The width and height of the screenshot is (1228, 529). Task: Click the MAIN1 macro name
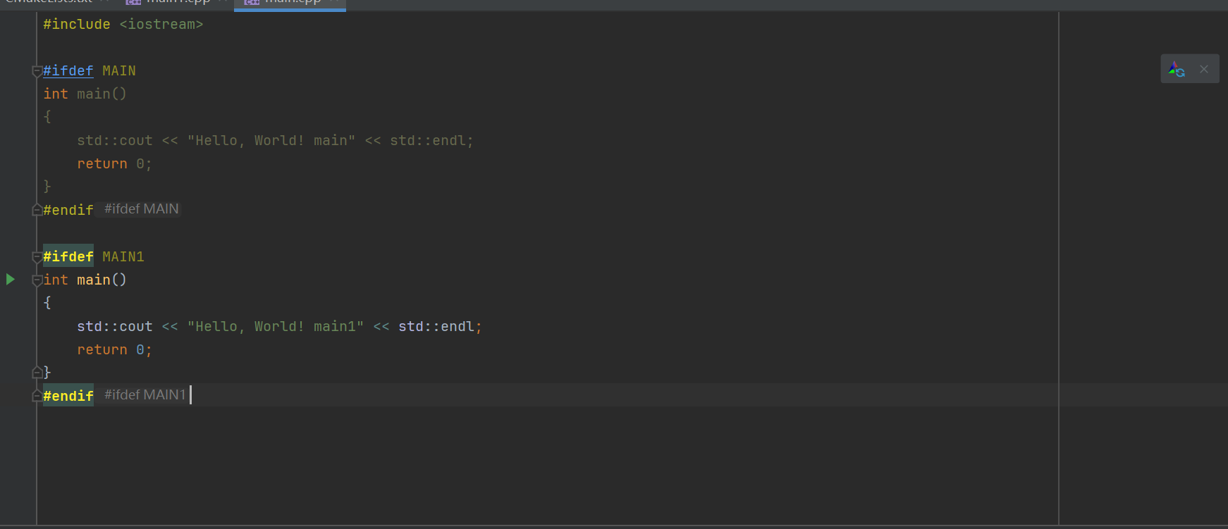point(123,257)
